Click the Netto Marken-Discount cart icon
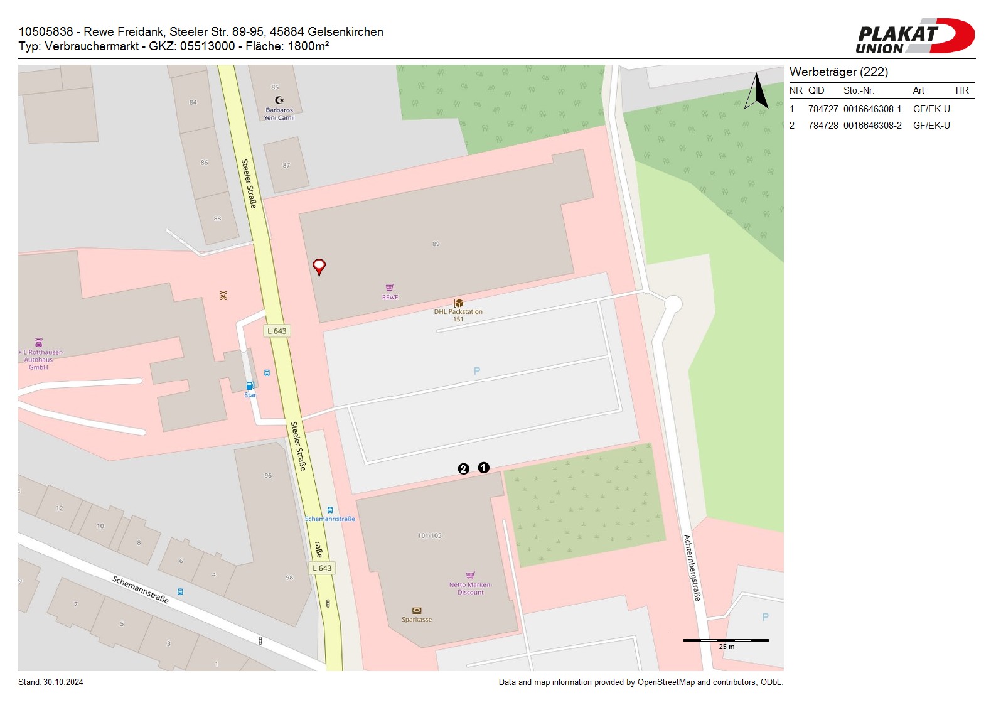996x705 pixels. tap(470, 575)
